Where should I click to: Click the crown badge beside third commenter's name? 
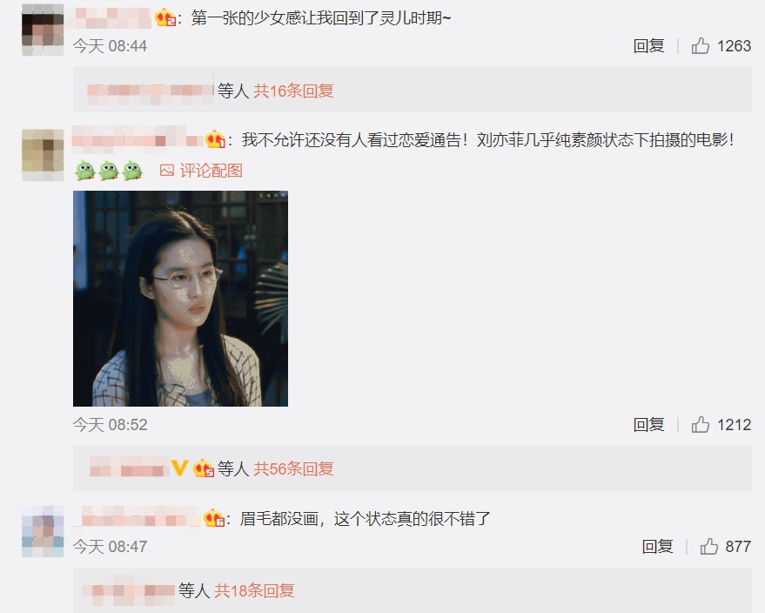pos(214,518)
